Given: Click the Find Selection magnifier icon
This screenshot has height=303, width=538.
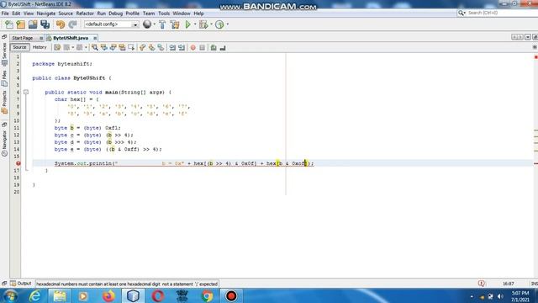Looking at the screenshot, I should coord(95,48).
